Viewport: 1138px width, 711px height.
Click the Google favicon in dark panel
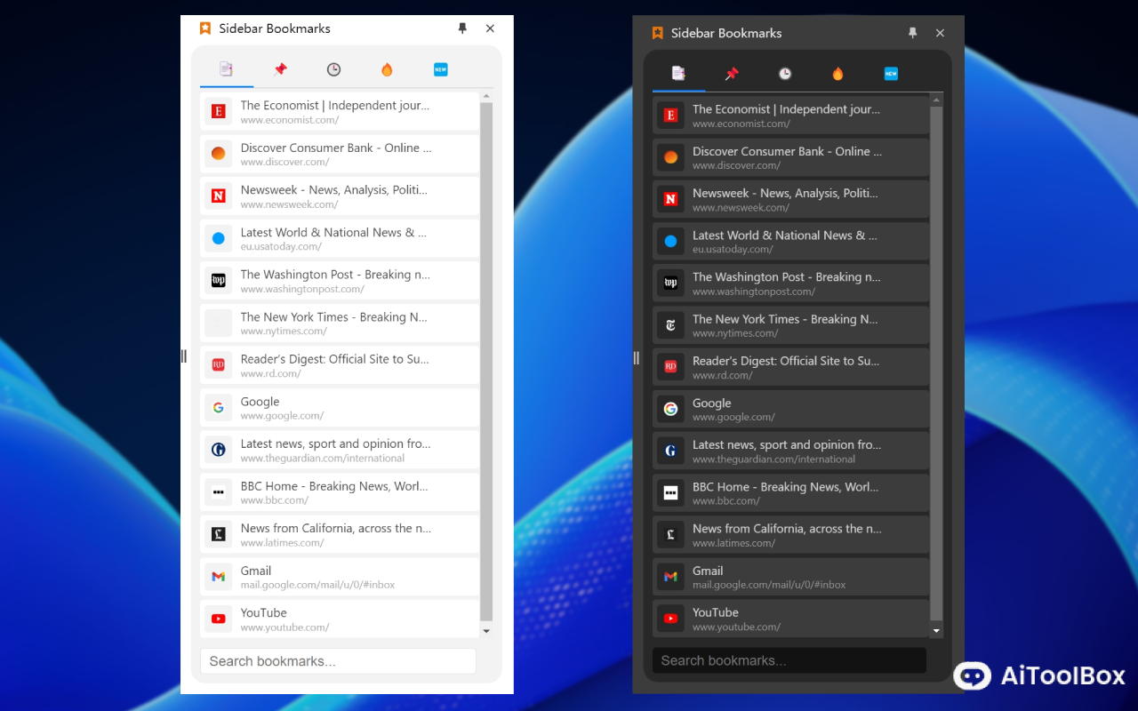670,409
